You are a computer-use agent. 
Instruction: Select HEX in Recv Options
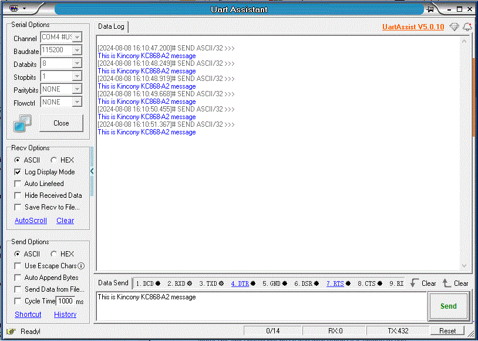coord(53,160)
